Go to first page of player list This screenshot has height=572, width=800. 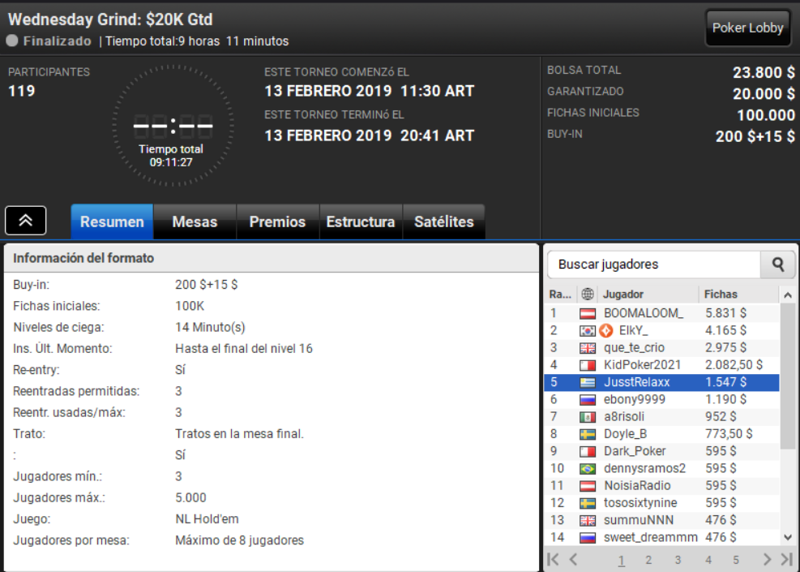point(553,559)
